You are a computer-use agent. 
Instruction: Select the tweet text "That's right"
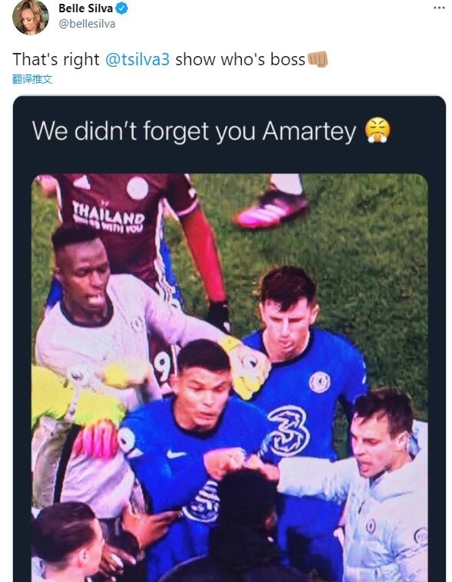(56, 59)
